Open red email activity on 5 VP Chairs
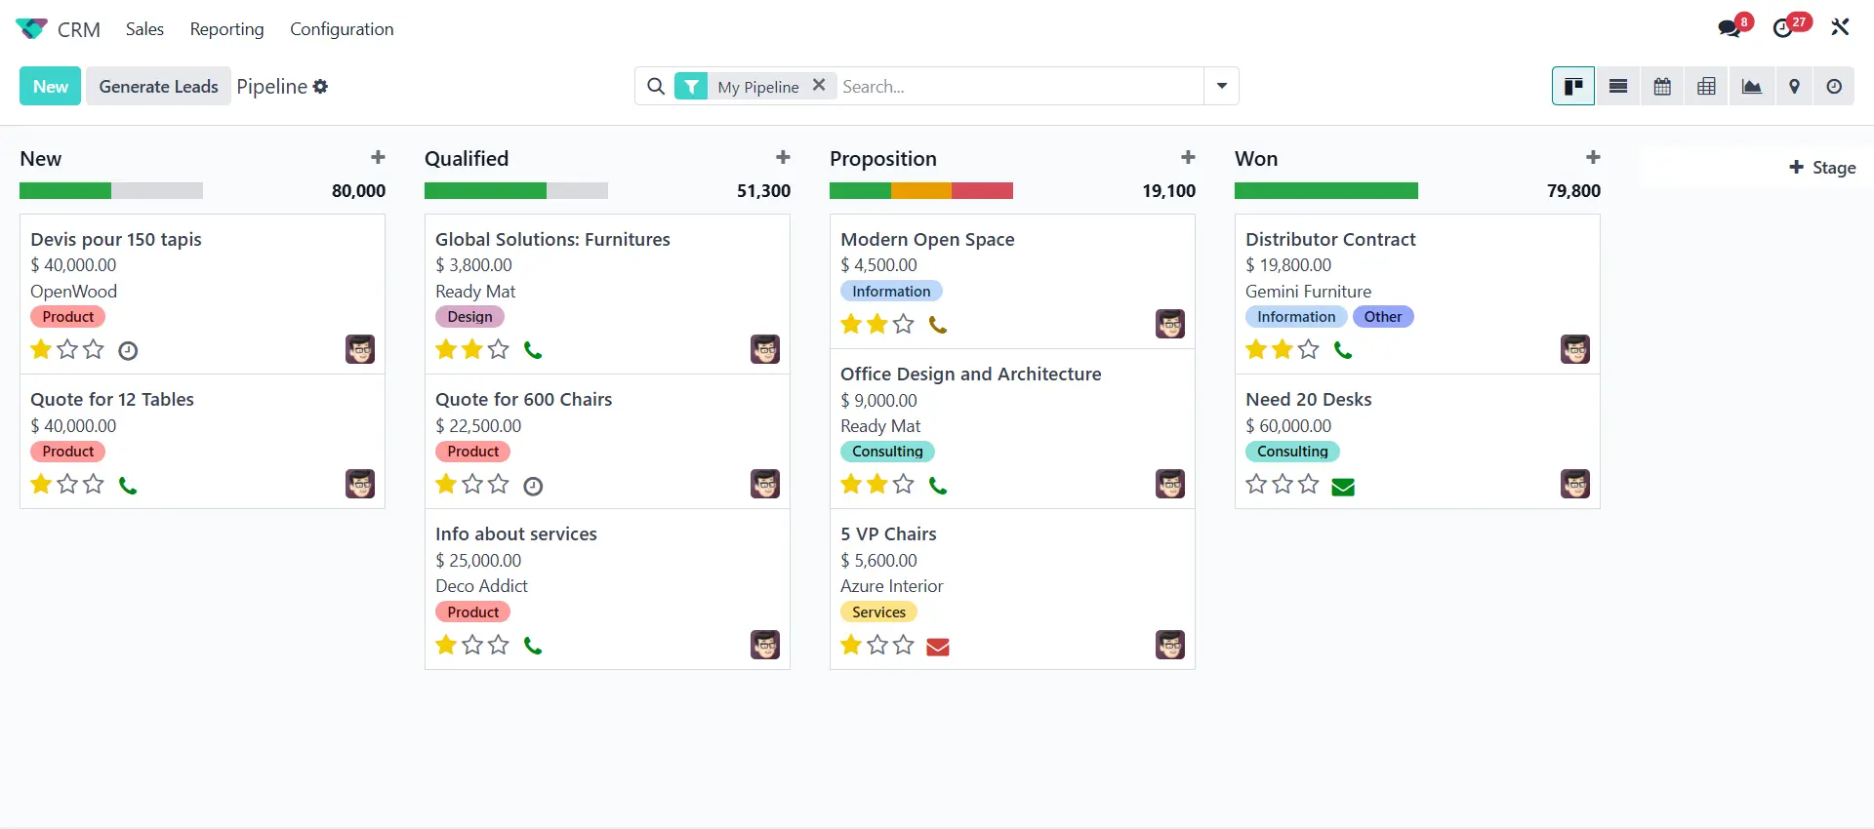The height and width of the screenshot is (829, 1874). coord(938,647)
